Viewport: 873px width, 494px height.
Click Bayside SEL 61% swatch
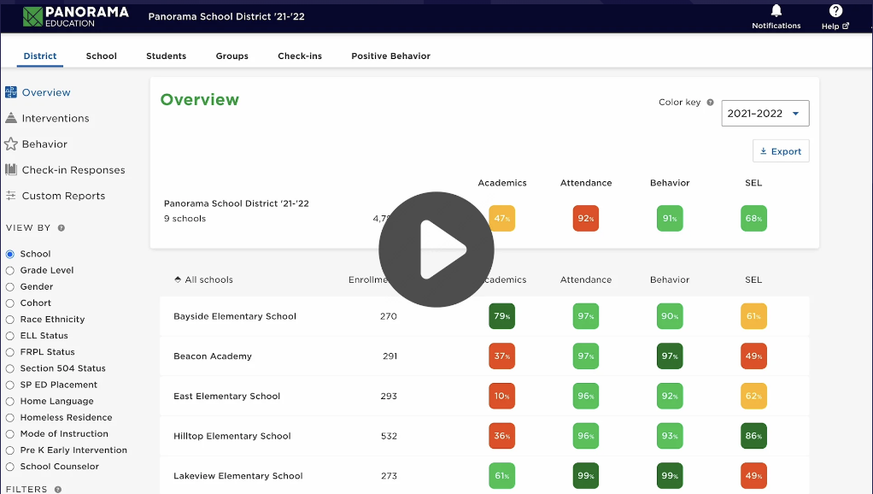[x=754, y=316]
